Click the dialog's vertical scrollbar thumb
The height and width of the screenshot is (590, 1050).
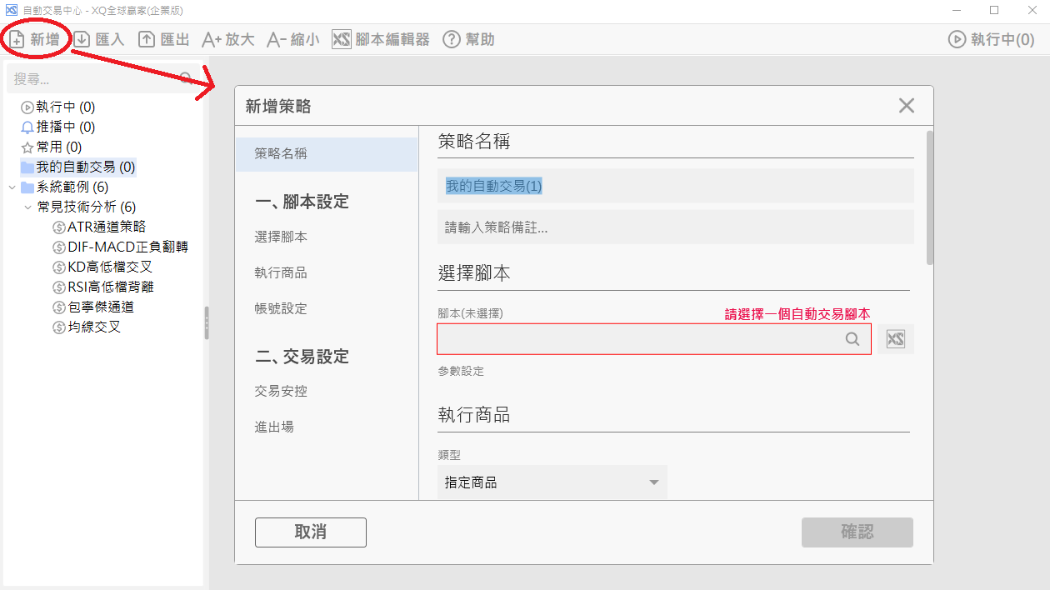pos(929,197)
